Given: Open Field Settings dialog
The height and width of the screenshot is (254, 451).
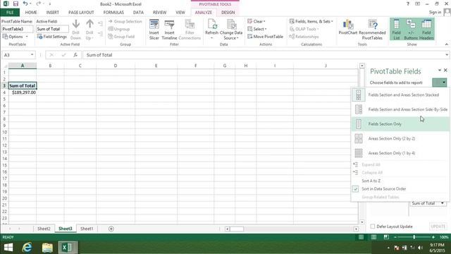Looking at the screenshot, I should tap(52, 37).
